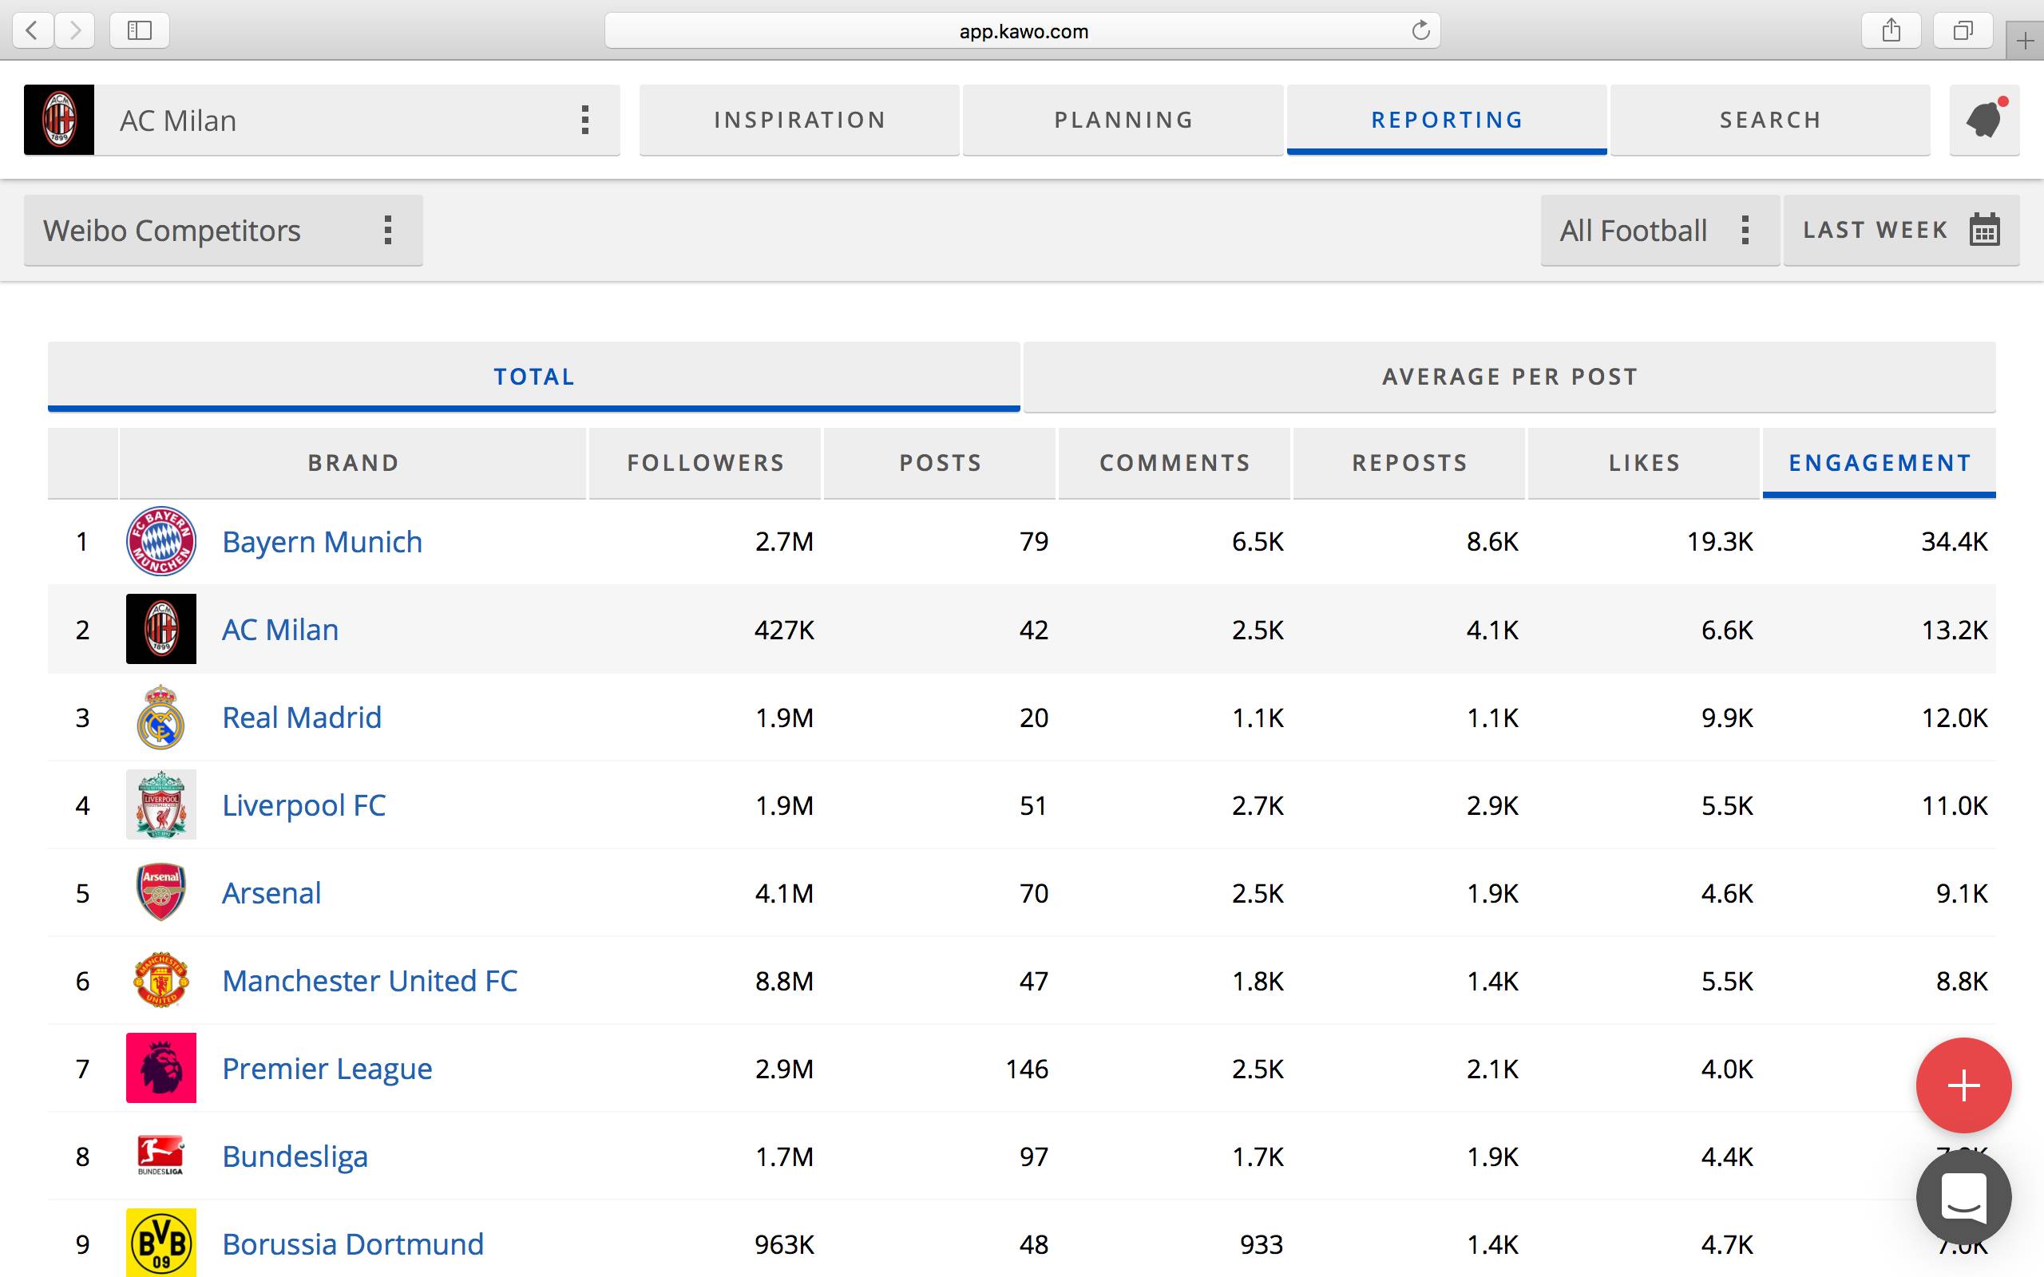The width and height of the screenshot is (2044, 1277).
Task: Reload the page with refresh icon
Action: (x=1420, y=31)
